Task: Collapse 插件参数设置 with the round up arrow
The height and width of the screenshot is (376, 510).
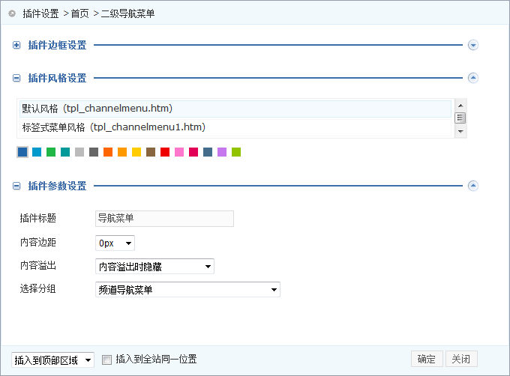Action: 472,186
